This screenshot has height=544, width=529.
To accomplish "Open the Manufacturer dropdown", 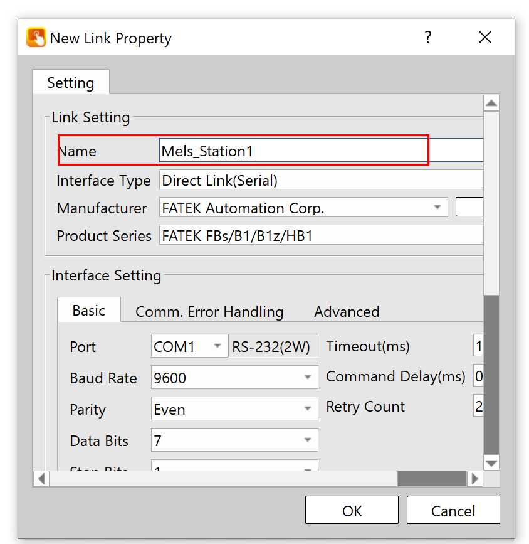I will [436, 208].
